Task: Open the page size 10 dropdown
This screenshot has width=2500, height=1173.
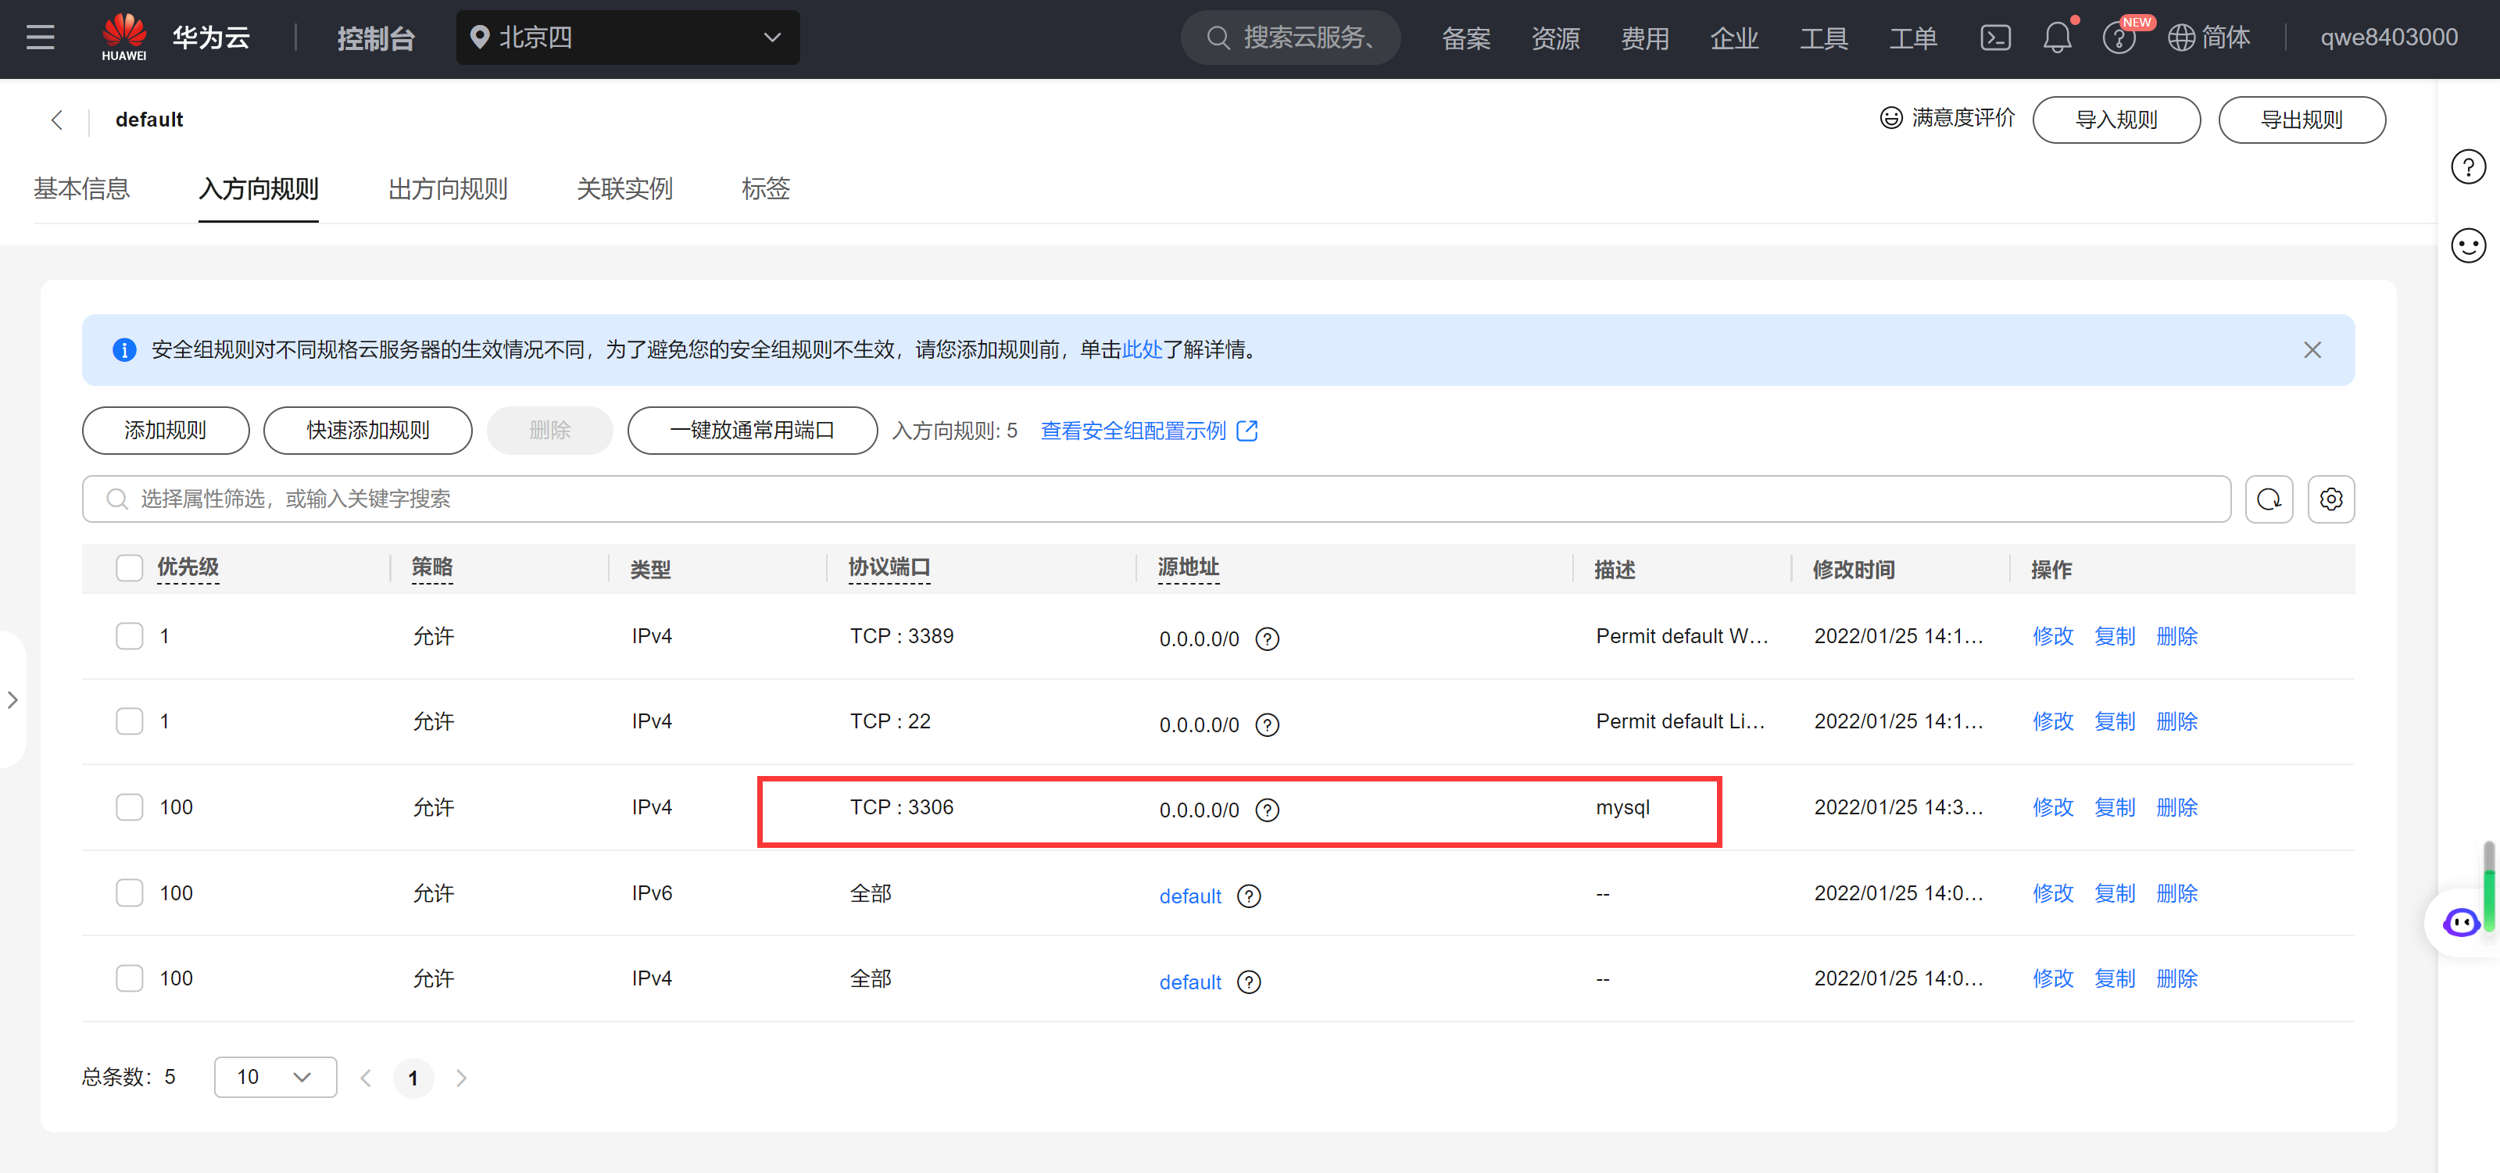Action: pyautogui.click(x=274, y=1077)
